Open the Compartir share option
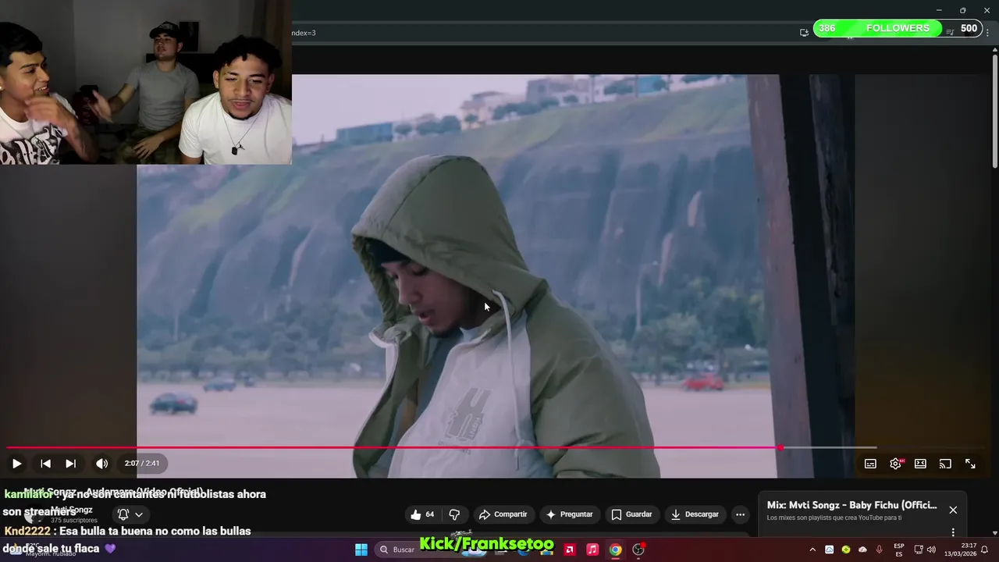The width and height of the screenshot is (999, 562). 503,514
